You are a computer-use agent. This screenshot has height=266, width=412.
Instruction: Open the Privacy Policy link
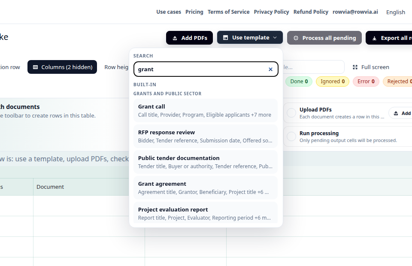[271, 12]
